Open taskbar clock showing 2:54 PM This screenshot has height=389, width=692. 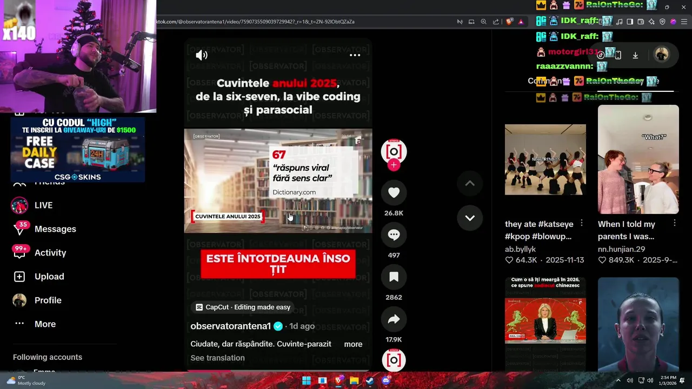[x=668, y=380]
